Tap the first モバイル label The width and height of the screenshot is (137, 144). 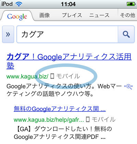pyautogui.click(x=68, y=76)
